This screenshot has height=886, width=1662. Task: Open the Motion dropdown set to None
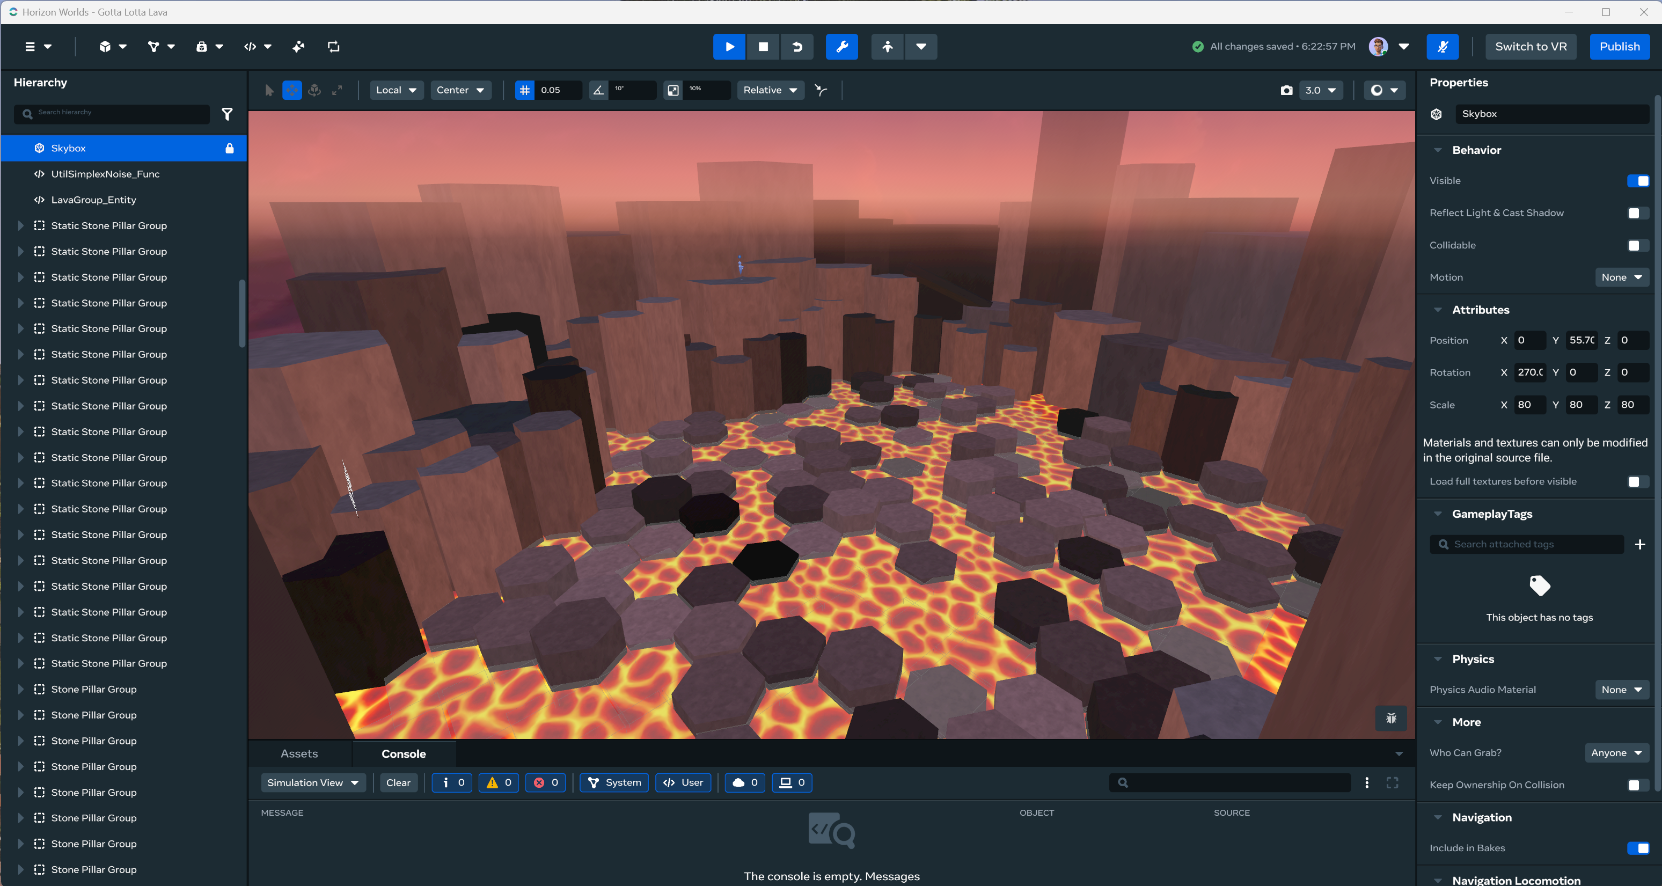(x=1621, y=277)
